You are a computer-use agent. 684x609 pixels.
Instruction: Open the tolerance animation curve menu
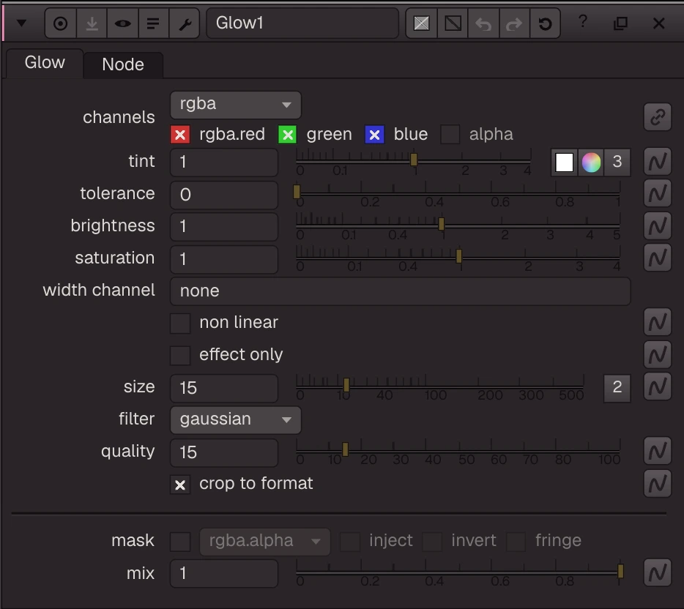tap(658, 193)
